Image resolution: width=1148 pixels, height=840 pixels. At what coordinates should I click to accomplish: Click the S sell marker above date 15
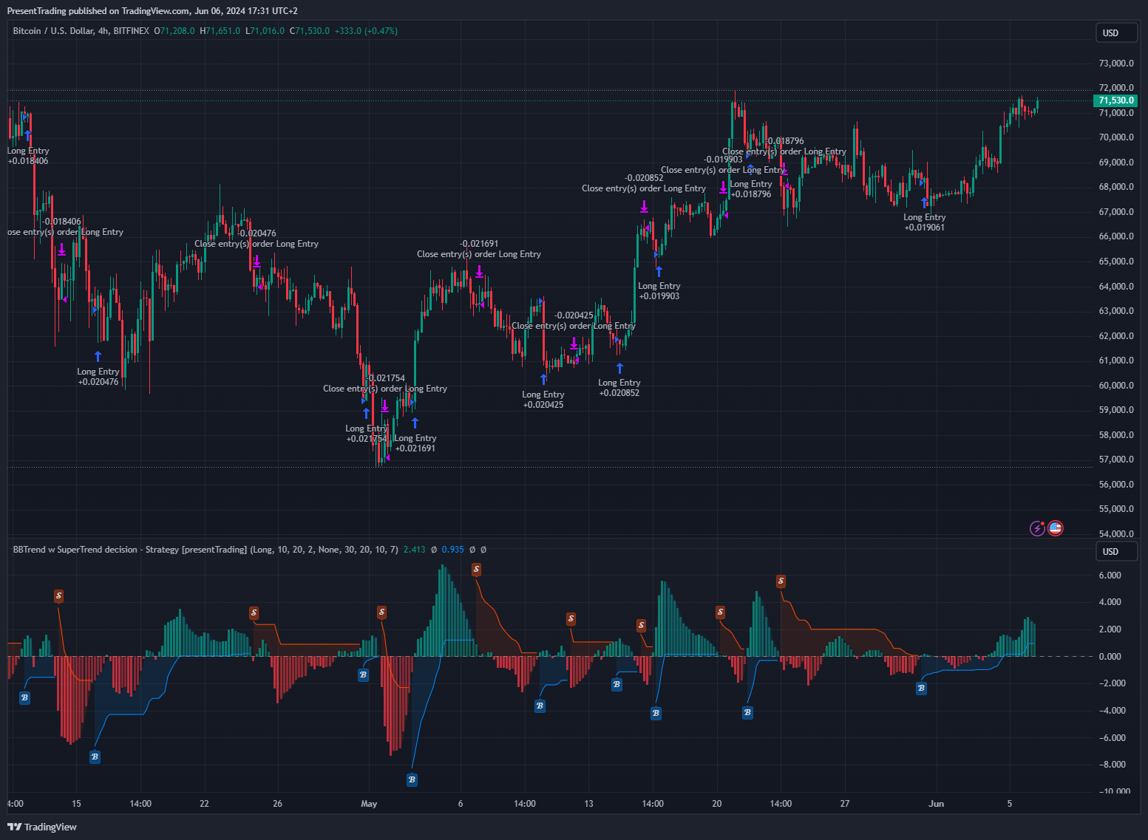coord(58,596)
